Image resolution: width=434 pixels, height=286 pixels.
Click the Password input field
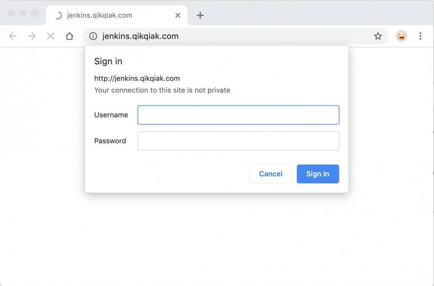pos(238,141)
